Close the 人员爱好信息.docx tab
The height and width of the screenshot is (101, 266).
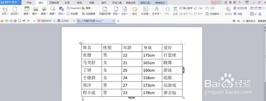[114, 21]
